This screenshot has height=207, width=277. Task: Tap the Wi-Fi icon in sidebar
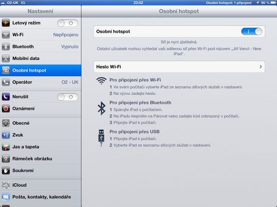click(x=6, y=34)
